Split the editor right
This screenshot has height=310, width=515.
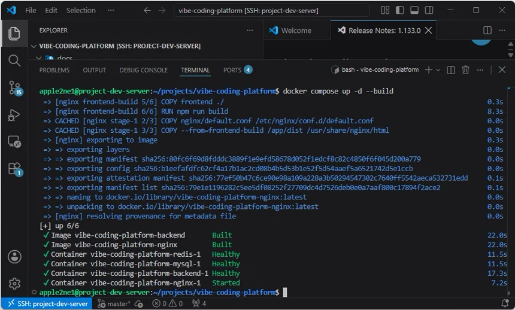coord(487,30)
